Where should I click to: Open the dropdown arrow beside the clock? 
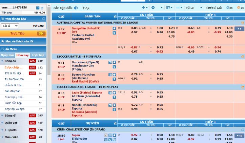(162, 8)
